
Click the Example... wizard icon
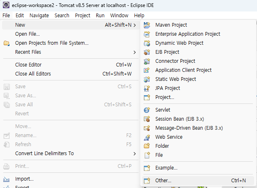[x=147, y=168]
